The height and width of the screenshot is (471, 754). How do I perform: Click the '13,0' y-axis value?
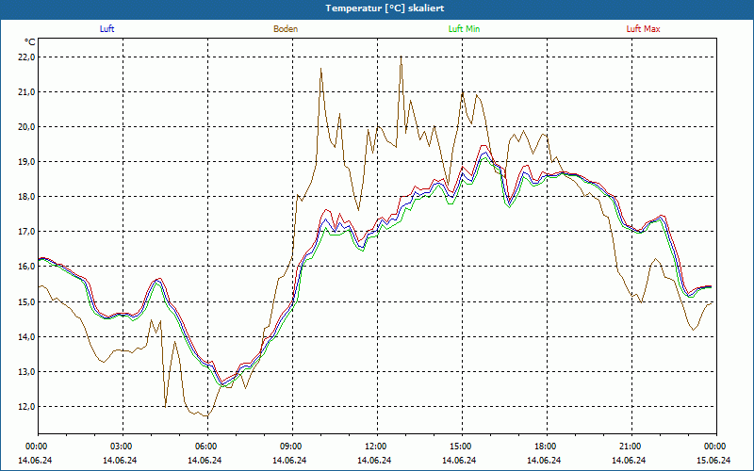pyautogui.click(x=26, y=371)
